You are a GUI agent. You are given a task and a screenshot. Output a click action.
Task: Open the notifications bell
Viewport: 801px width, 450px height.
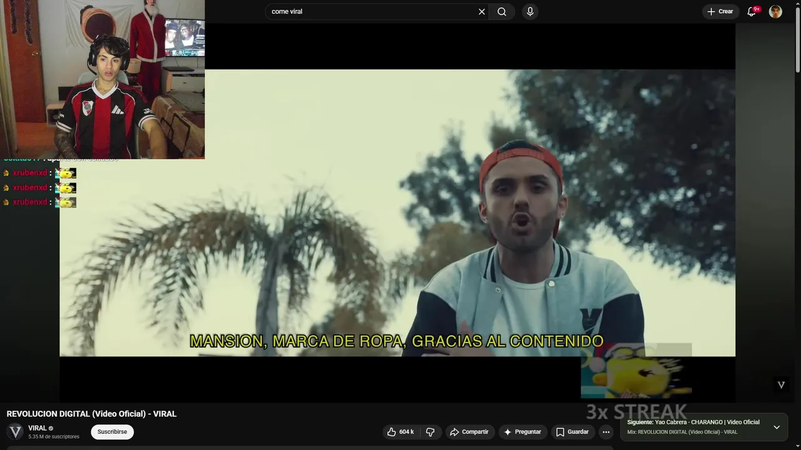click(752, 11)
